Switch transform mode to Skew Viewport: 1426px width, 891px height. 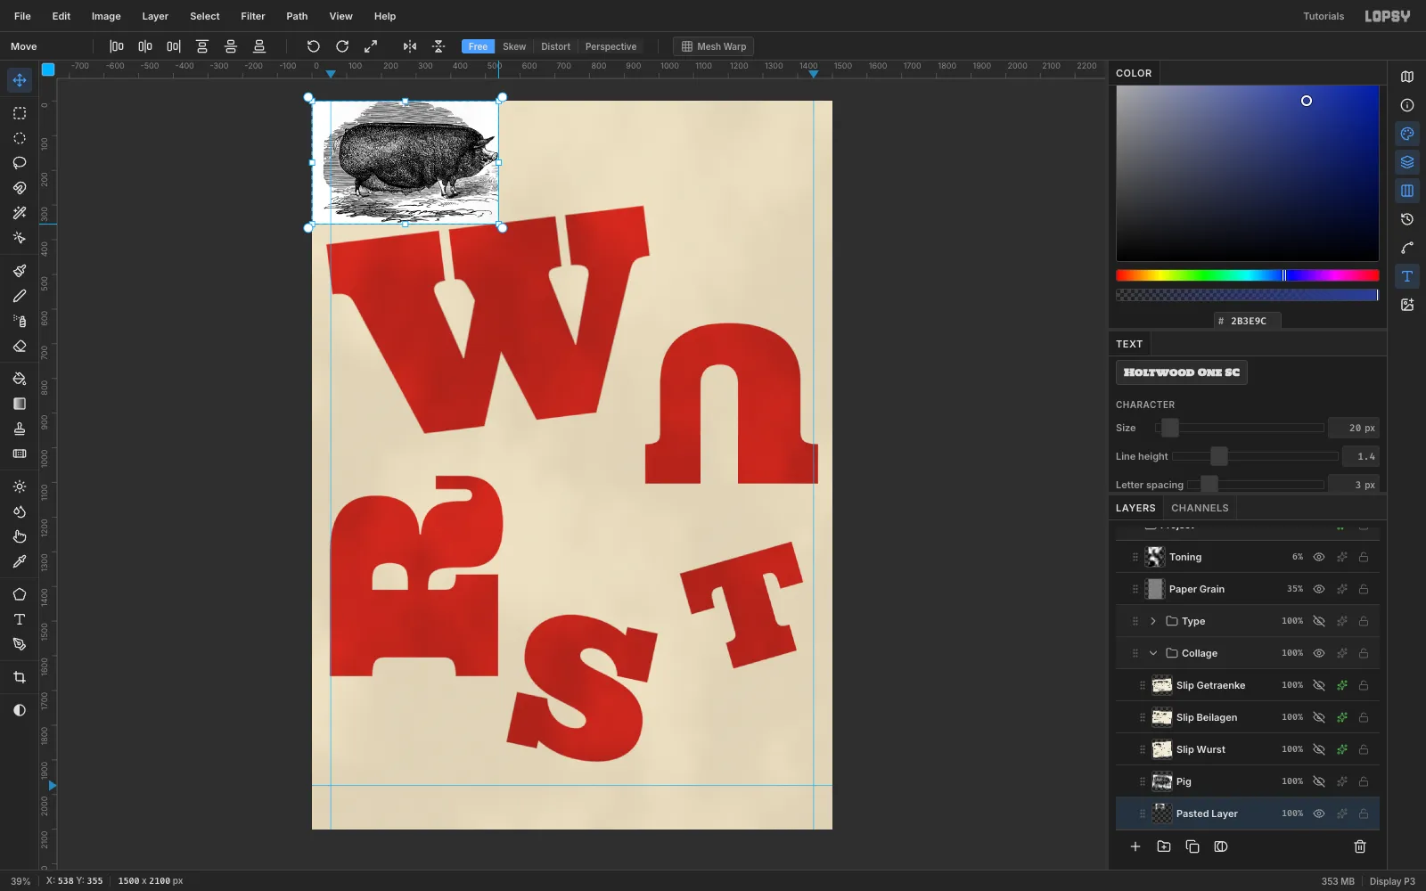pyautogui.click(x=514, y=46)
